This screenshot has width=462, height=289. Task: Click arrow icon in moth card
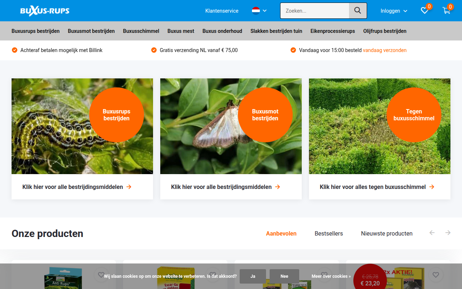click(278, 187)
